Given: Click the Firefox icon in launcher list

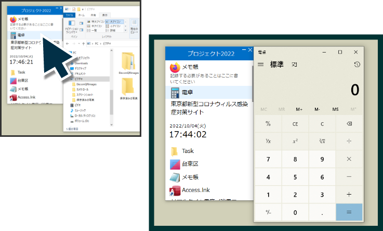Looking at the screenshot, I should 175,67.
